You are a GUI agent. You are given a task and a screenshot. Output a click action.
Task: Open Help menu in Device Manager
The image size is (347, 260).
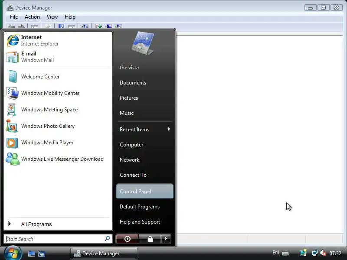point(70,17)
